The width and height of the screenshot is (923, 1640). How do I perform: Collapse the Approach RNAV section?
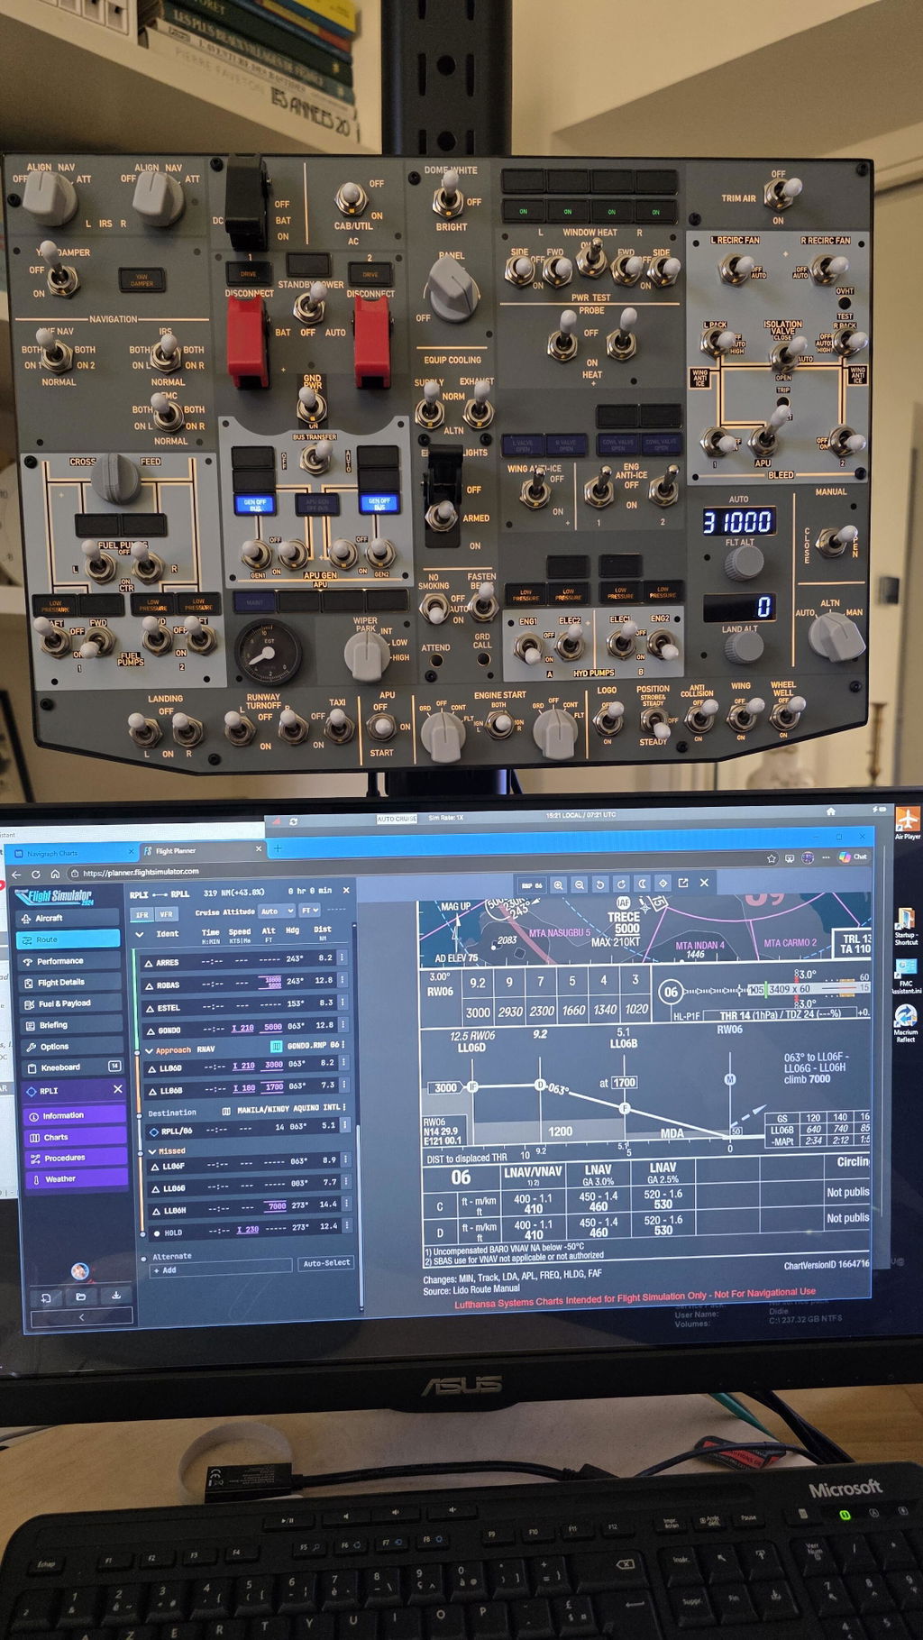click(149, 1050)
